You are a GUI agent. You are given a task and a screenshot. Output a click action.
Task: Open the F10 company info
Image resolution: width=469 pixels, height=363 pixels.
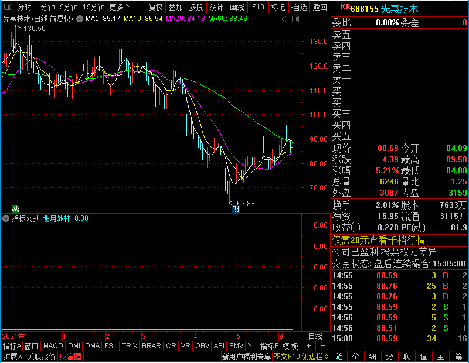[x=258, y=7]
